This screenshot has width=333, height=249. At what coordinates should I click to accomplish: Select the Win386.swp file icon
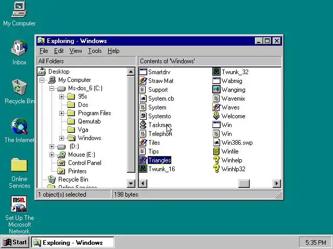pos(216,143)
